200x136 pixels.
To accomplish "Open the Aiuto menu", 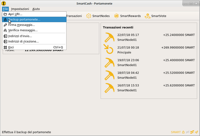I will (x=36, y=9).
